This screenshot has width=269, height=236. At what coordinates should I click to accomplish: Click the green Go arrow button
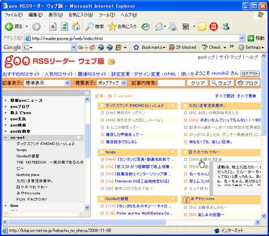(251, 38)
